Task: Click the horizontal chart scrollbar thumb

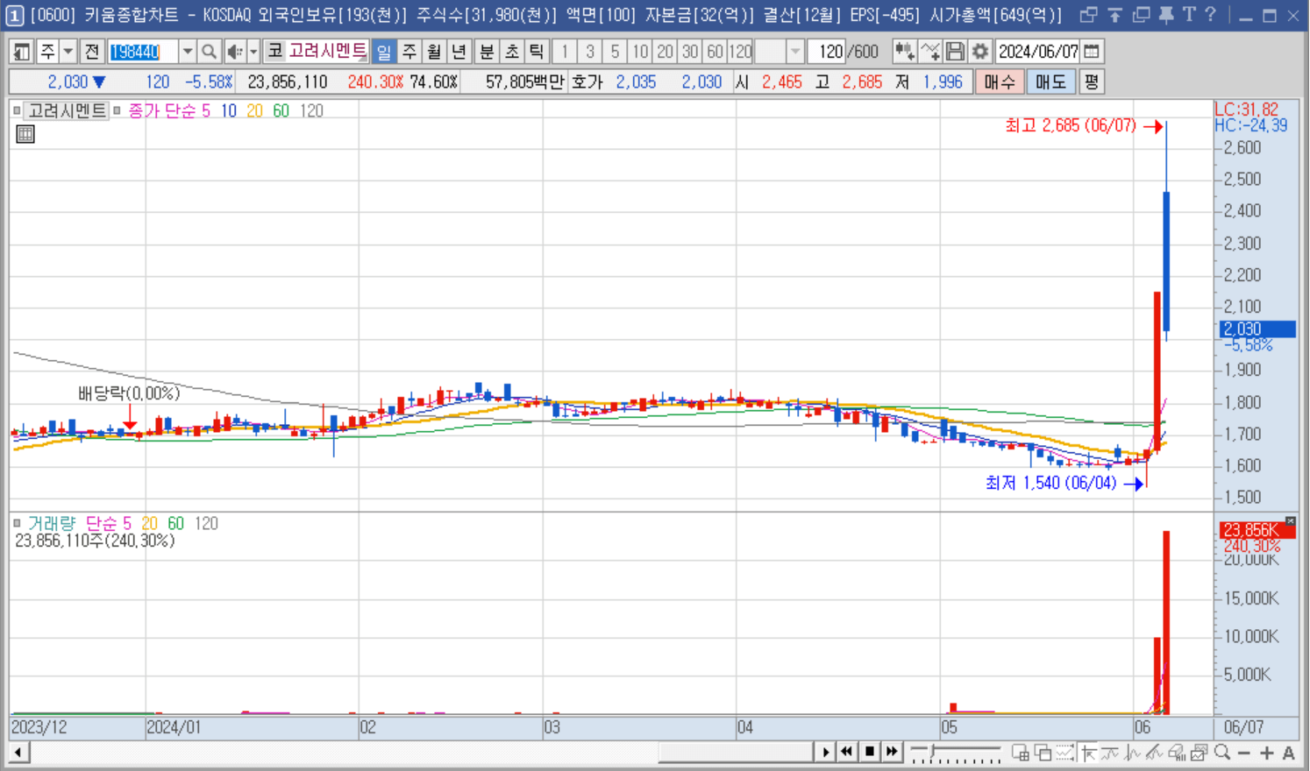Action: [736, 752]
